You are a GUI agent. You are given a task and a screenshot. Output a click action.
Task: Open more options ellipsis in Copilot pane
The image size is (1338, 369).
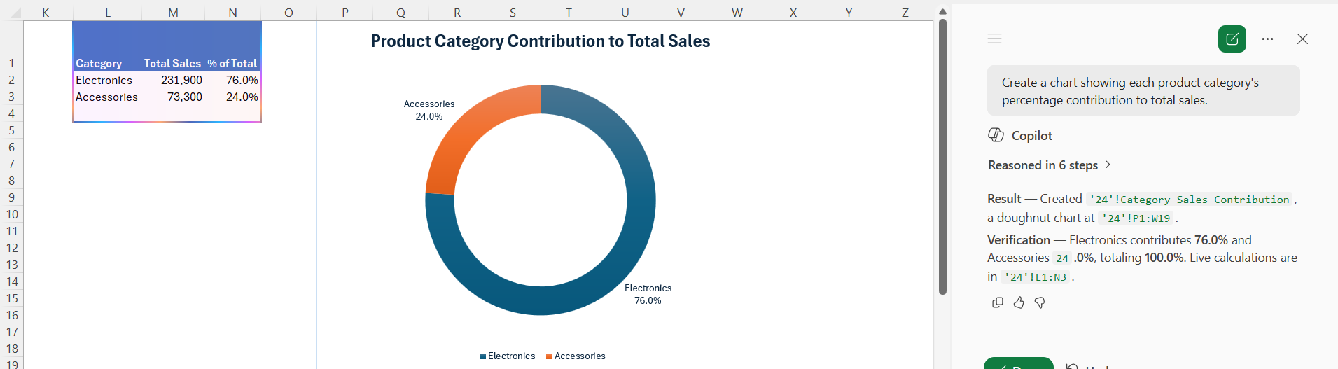tap(1267, 39)
